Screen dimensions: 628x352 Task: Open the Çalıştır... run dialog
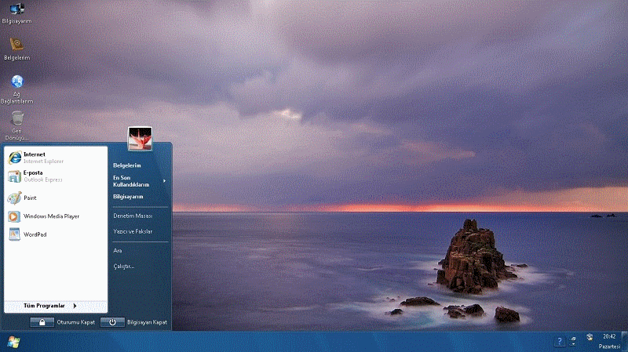124,267
